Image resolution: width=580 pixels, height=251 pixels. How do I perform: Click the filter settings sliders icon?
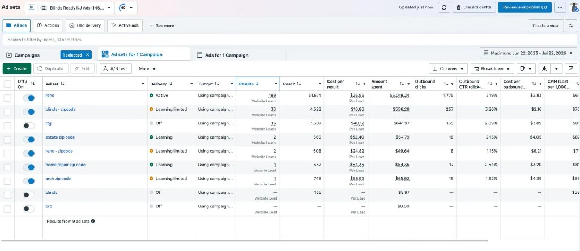(x=571, y=25)
